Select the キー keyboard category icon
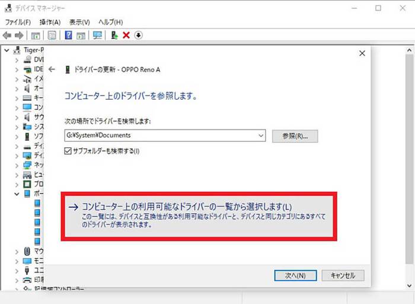The image size is (415, 304). [x=27, y=98]
